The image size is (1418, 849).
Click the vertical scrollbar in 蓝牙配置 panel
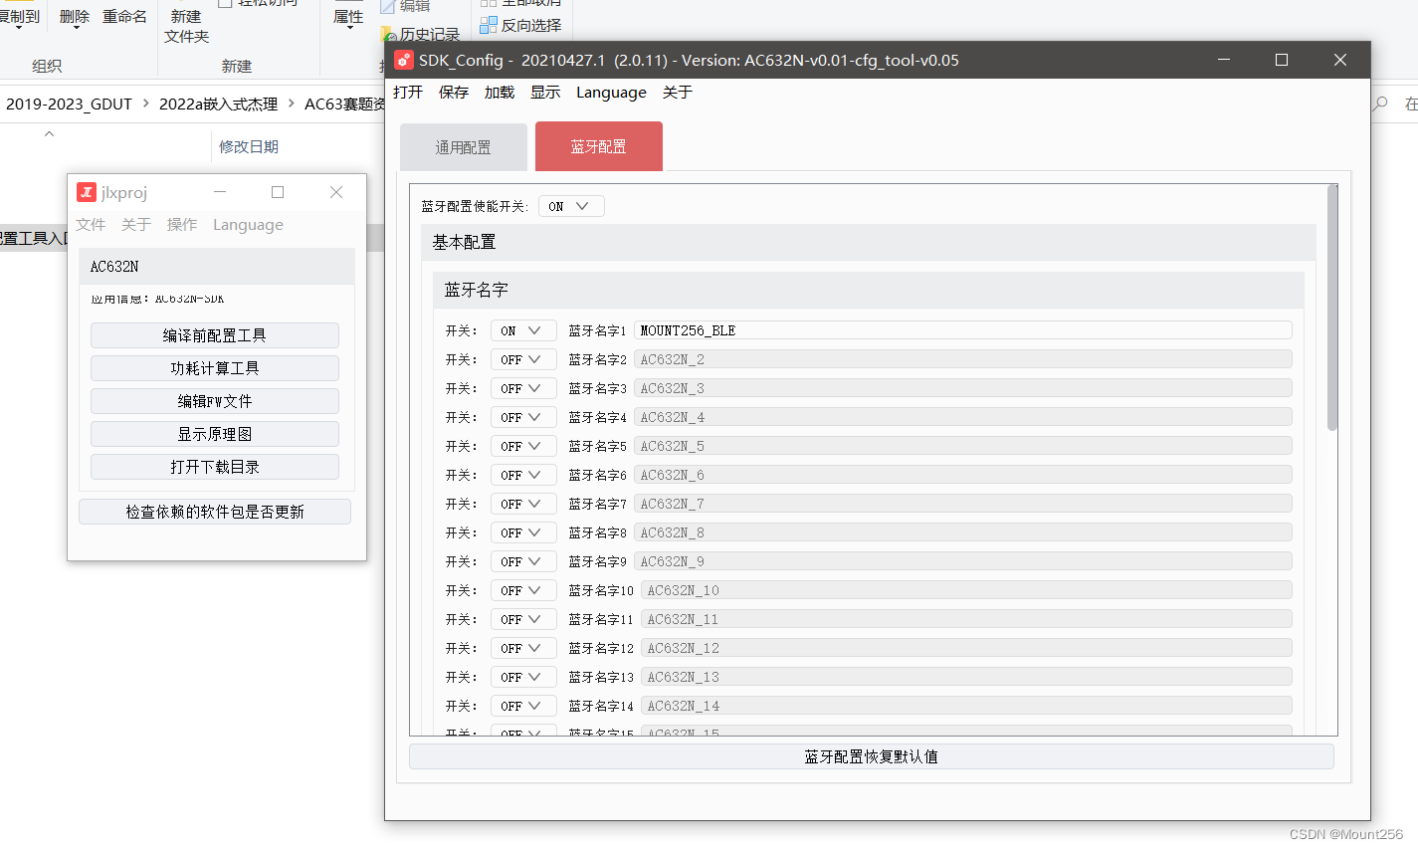pyautogui.click(x=1332, y=309)
